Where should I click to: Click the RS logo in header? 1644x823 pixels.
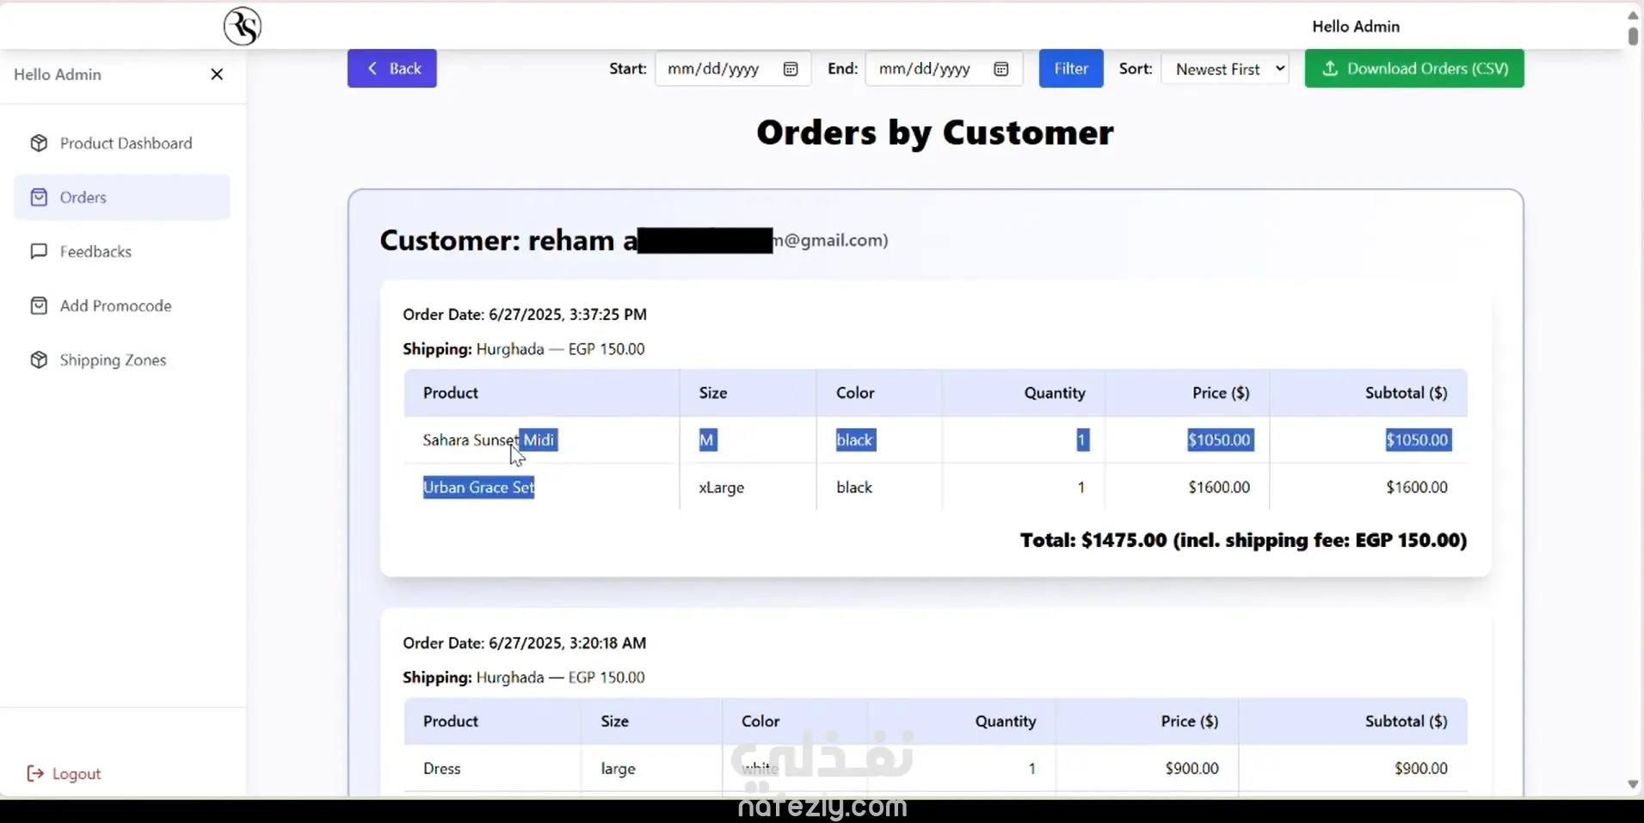(242, 26)
